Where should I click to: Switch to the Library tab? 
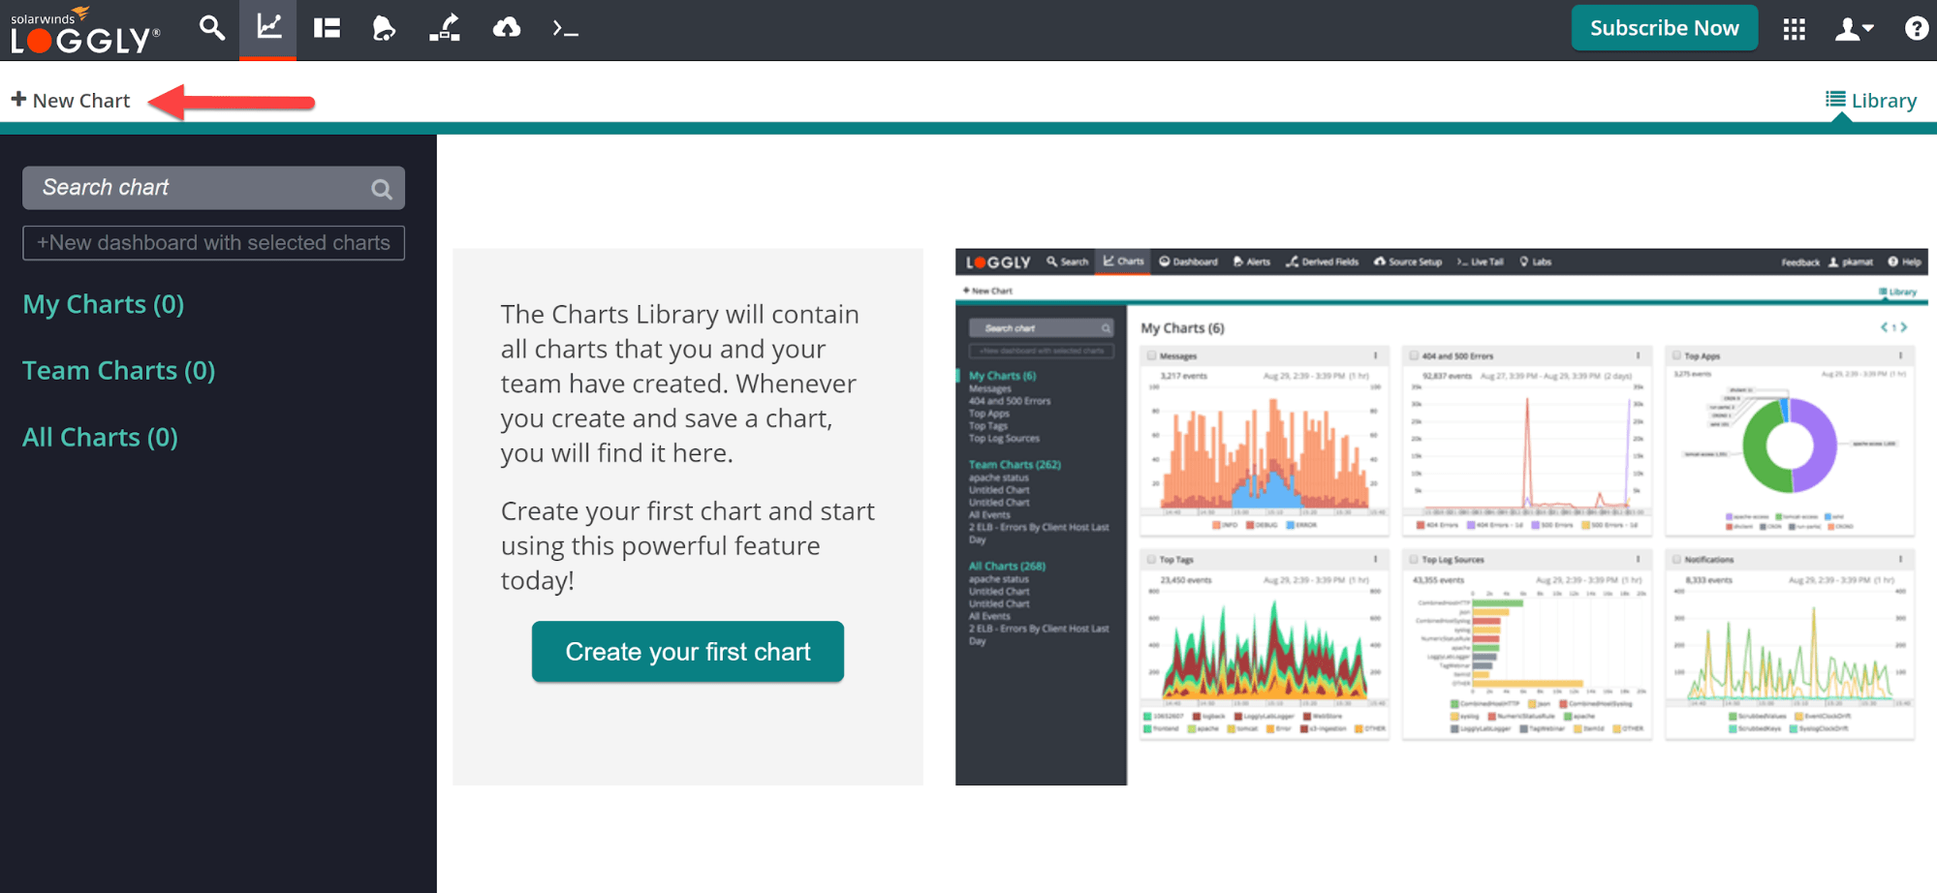[1871, 101]
